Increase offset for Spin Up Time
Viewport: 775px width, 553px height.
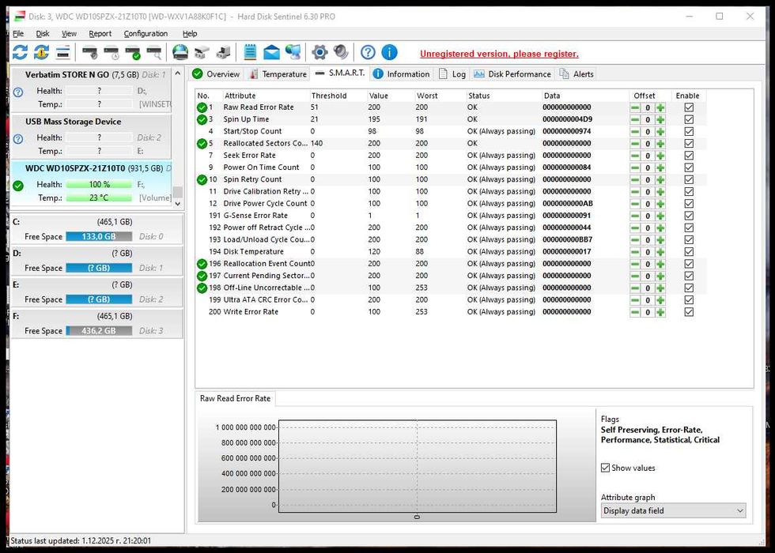coord(660,120)
